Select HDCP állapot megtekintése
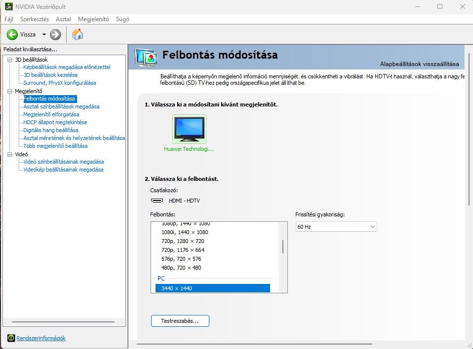 click(55, 122)
